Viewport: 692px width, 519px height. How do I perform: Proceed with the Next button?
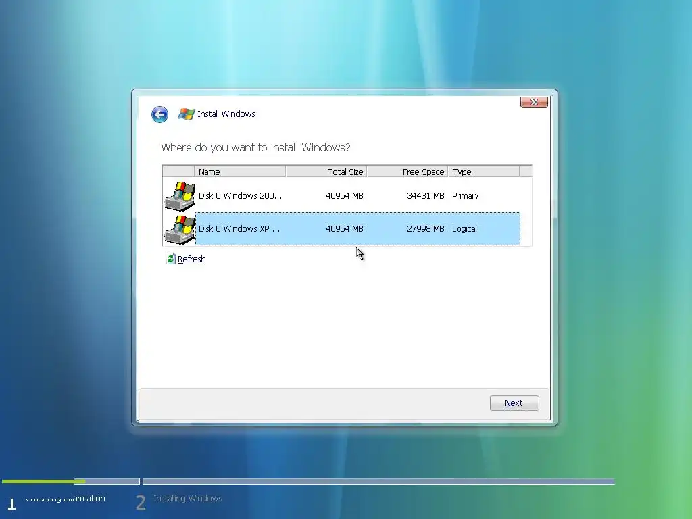pyautogui.click(x=514, y=403)
